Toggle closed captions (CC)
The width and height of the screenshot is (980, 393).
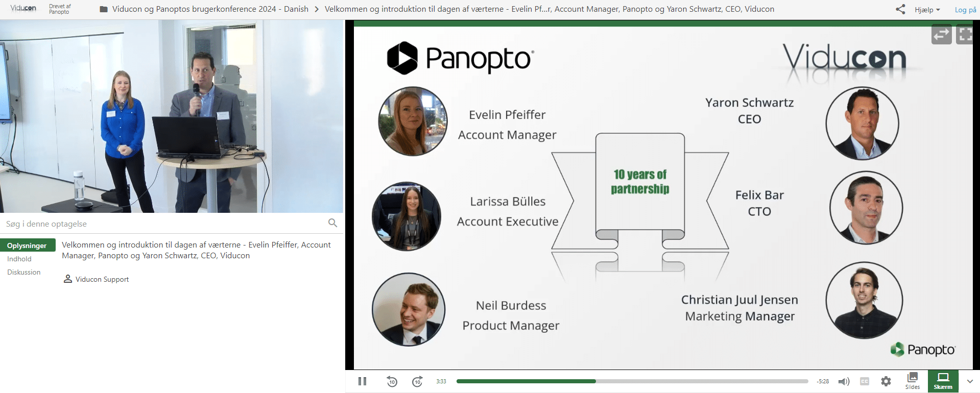pos(865,381)
